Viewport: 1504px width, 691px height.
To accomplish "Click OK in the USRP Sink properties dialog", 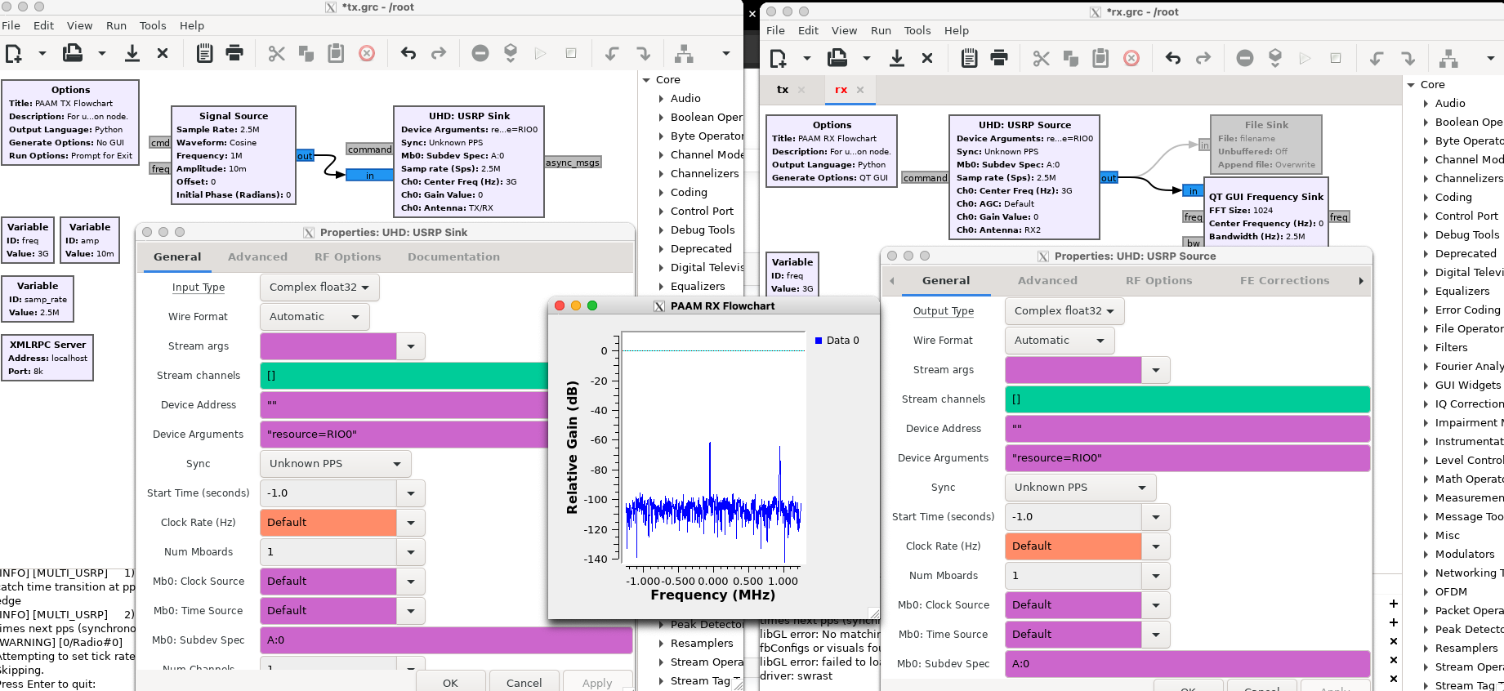I will point(450,682).
